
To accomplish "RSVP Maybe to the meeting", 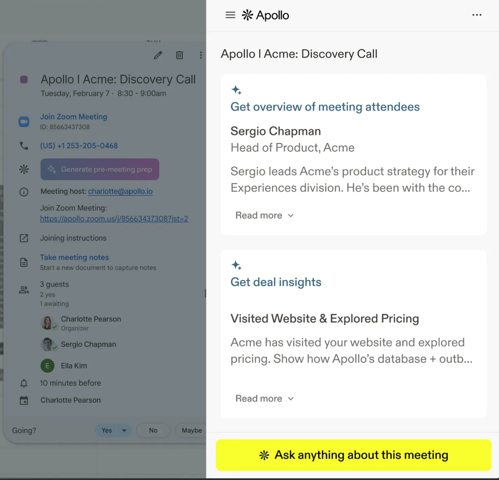I will click(191, 430).
